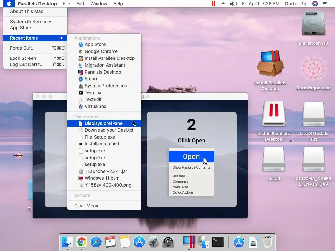Open Notes from the Dock
This screenshot has width=335, height=251.
coord(125,242)
